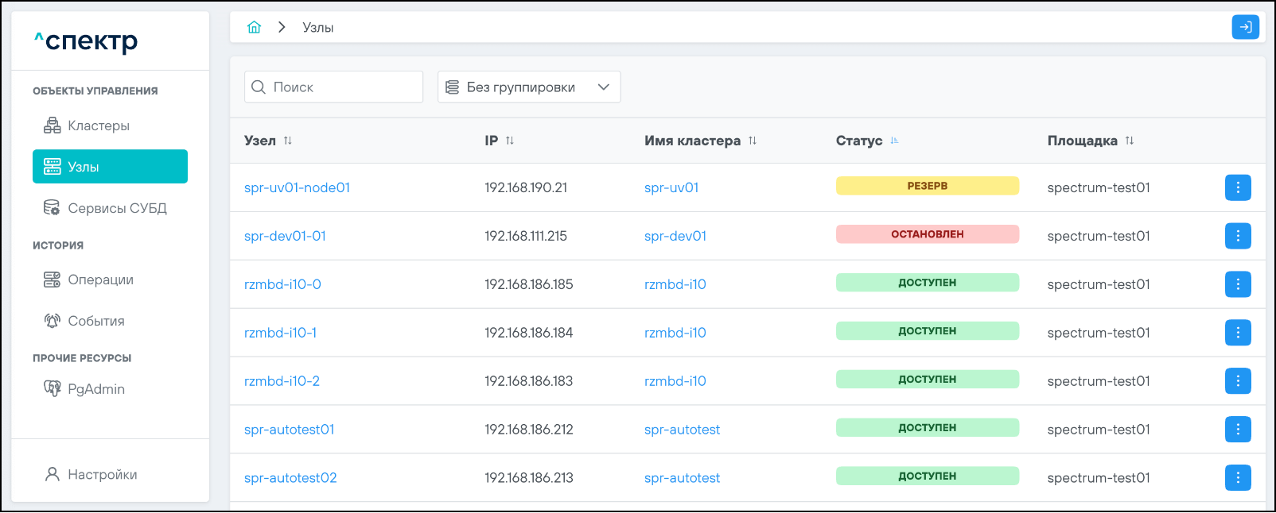Open node link rzmbd-i10-0
Screen dimensions: 1276x513
coord(282,284)
